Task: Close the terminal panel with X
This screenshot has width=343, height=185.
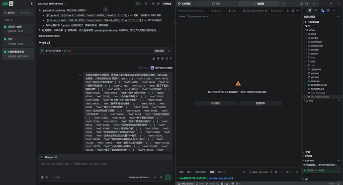Action: (297, 172)
